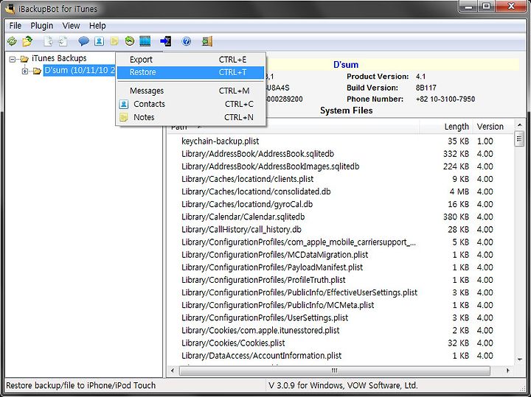Select Library/Cookies/Cookies.plist row
This screenshot has height=397, width=531.
[341, 343]
